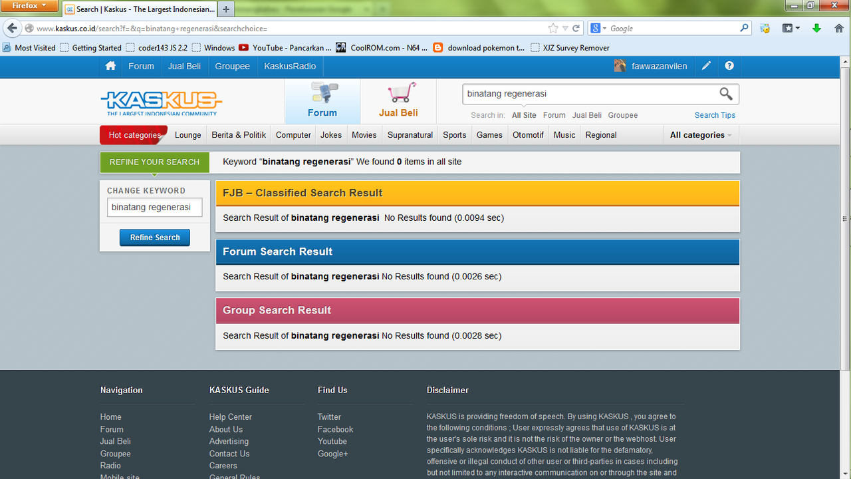The image size is (851, 479).
Task: Select All Site search scope
Action: click(x=524, y=115)
